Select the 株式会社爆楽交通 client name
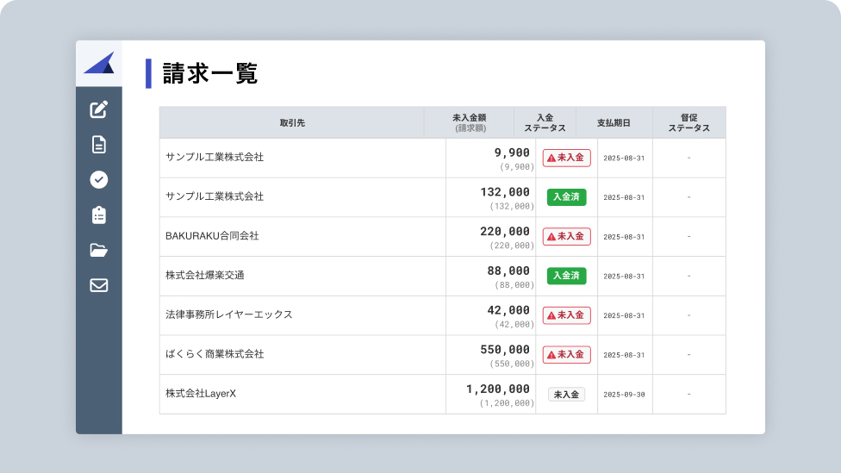 [x=205, y=275]
